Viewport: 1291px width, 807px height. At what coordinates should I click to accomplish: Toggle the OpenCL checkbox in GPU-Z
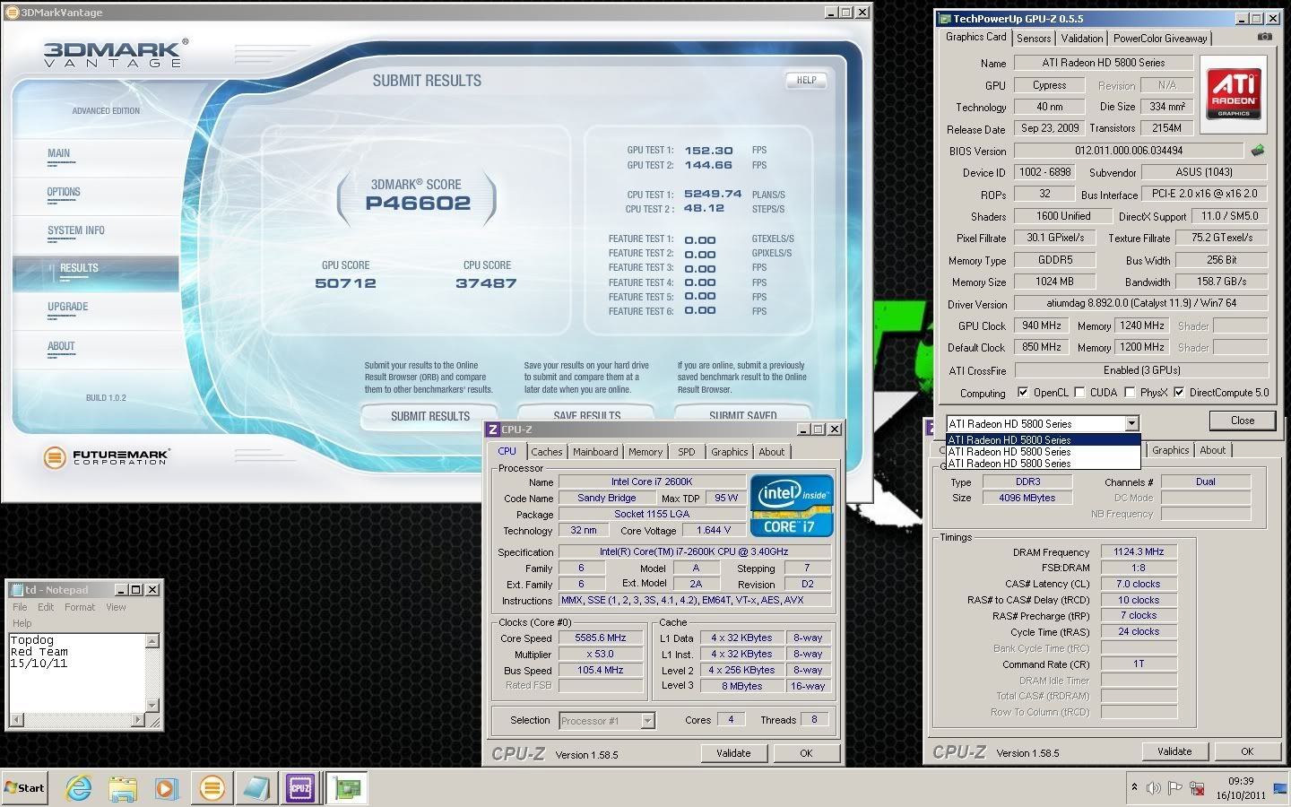coord(1023,392)
